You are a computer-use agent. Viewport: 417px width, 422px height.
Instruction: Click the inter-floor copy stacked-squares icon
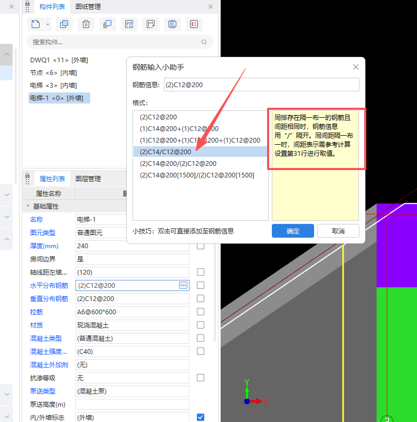click(x=107, y=24)
